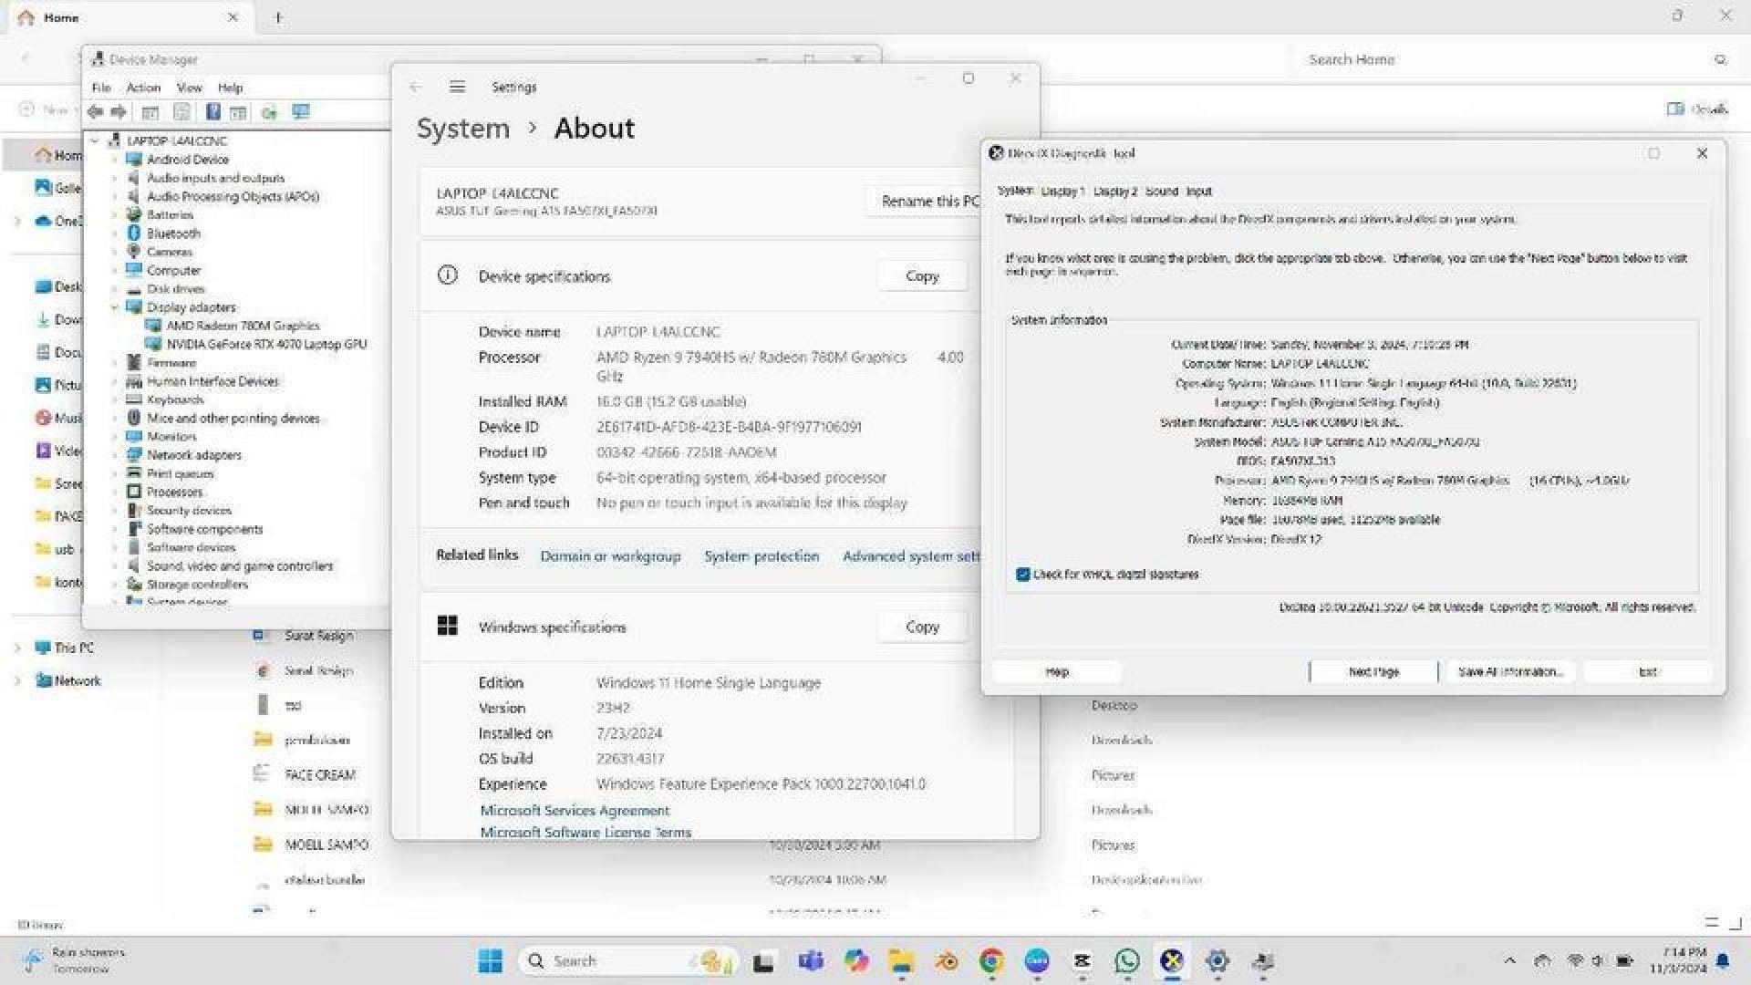Open WhatsApp from the taskbar

[x=1127, y=960]
